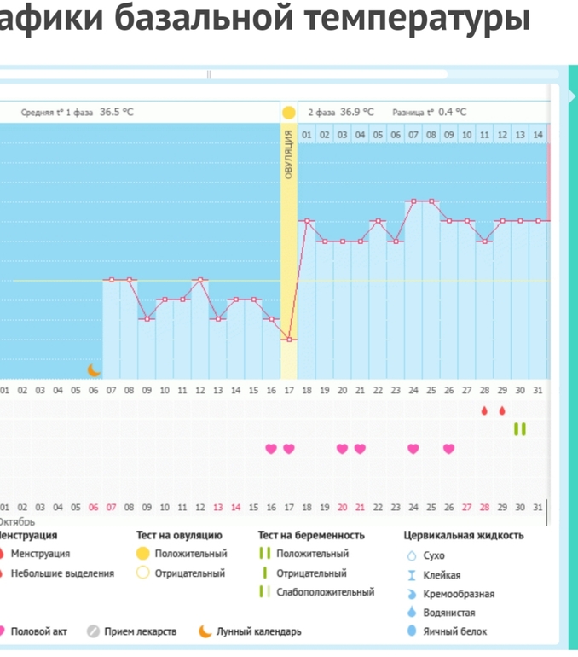
Task: Select the Яичный белок legend drop icon
Action: (413, 631)
